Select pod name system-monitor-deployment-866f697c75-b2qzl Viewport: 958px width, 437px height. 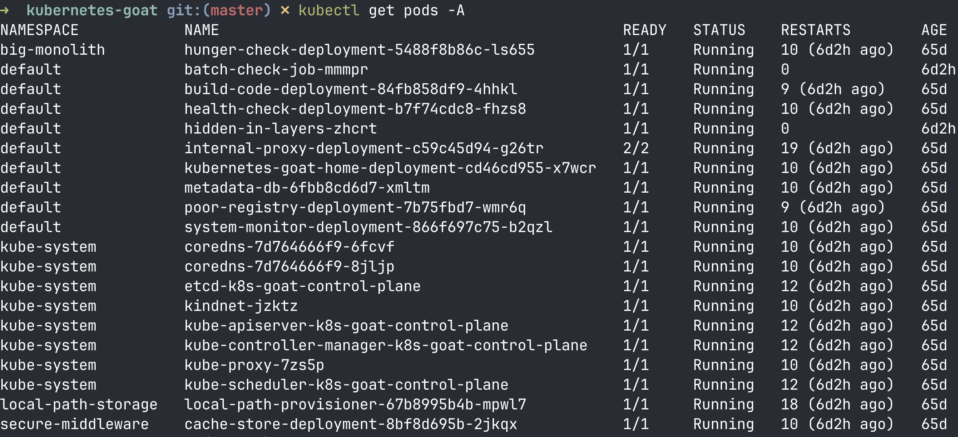tap(368, 227)
